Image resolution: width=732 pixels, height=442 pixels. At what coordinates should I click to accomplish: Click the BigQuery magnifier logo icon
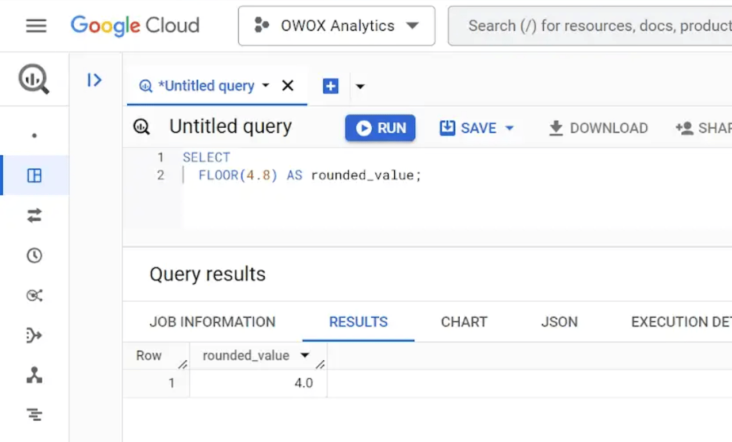[x=34, y=79]
